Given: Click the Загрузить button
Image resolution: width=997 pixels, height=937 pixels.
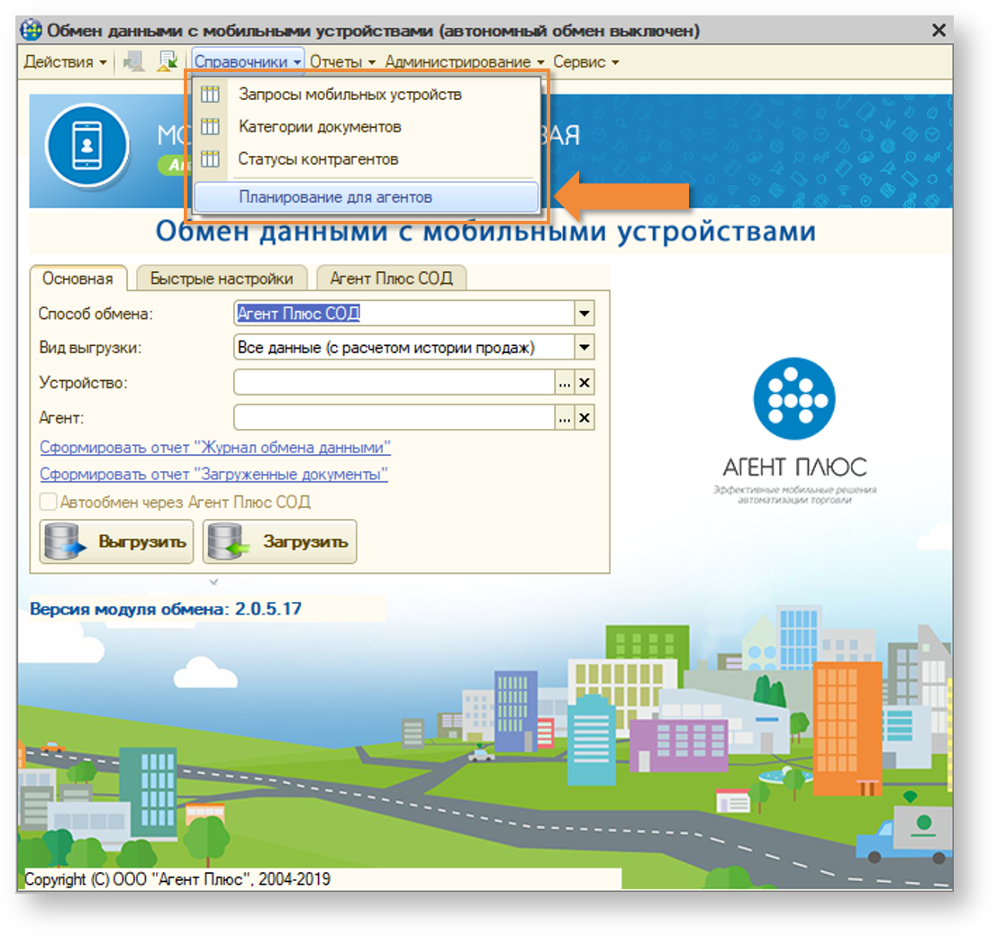Looking at the screenshot, I should click(280, 542).
